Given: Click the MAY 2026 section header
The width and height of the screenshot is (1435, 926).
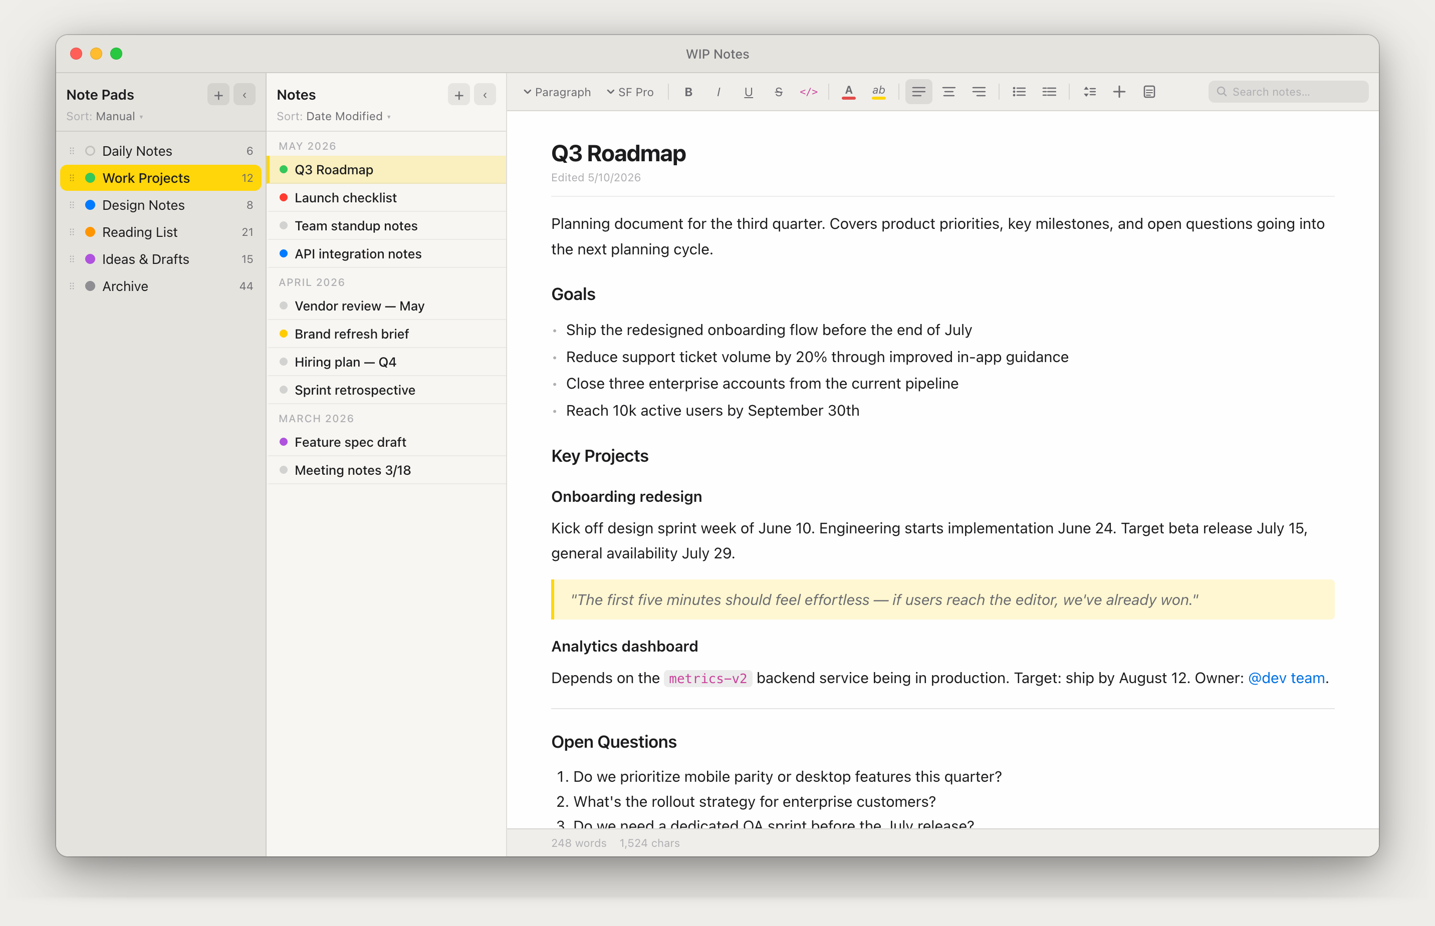Looking at the screenshot, I should click(307, 146).
